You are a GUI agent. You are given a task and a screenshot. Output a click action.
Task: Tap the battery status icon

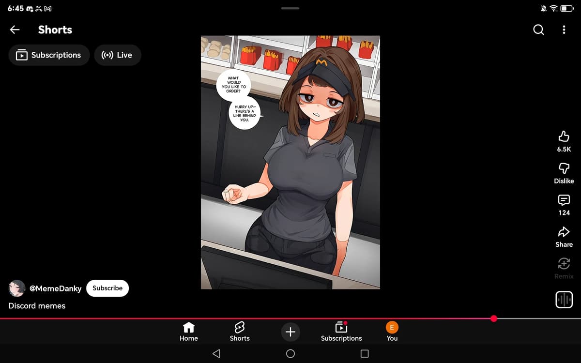(567, 9)
